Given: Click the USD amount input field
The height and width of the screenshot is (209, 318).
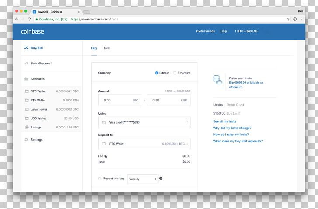Looking at the screenshot, I should [169, 100].
